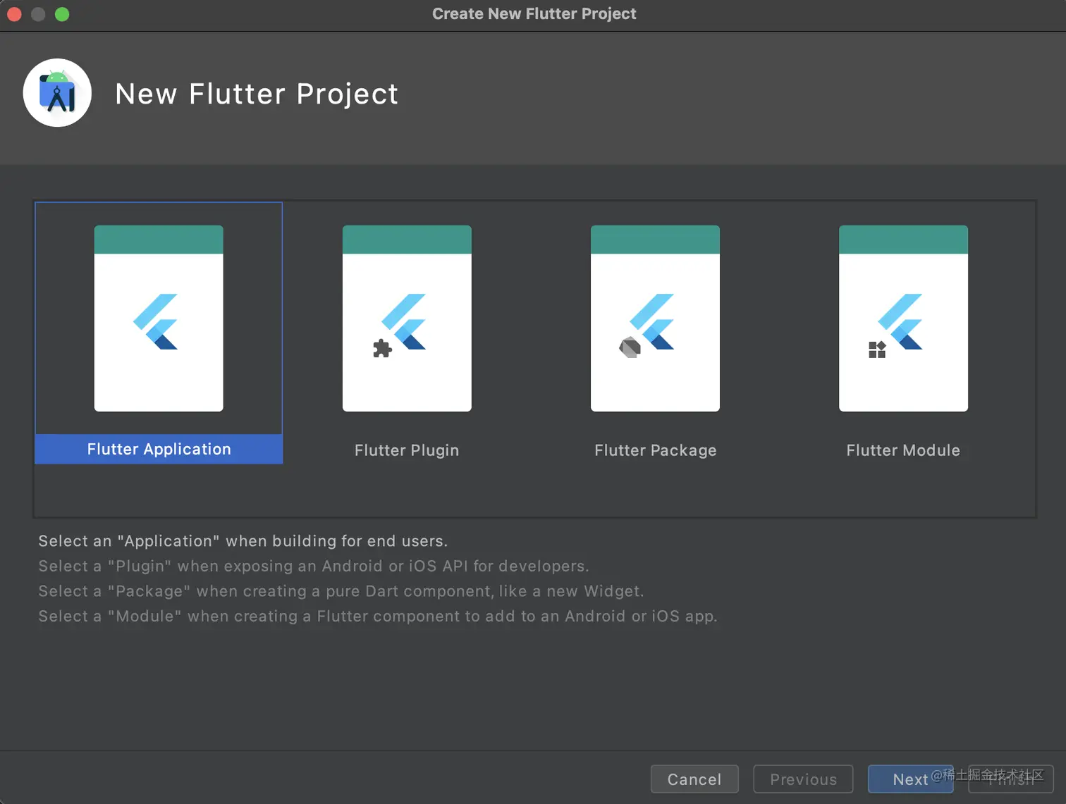Click the squares badge on Flutter Module card
1066x804 pixels.
click(877, 347)
